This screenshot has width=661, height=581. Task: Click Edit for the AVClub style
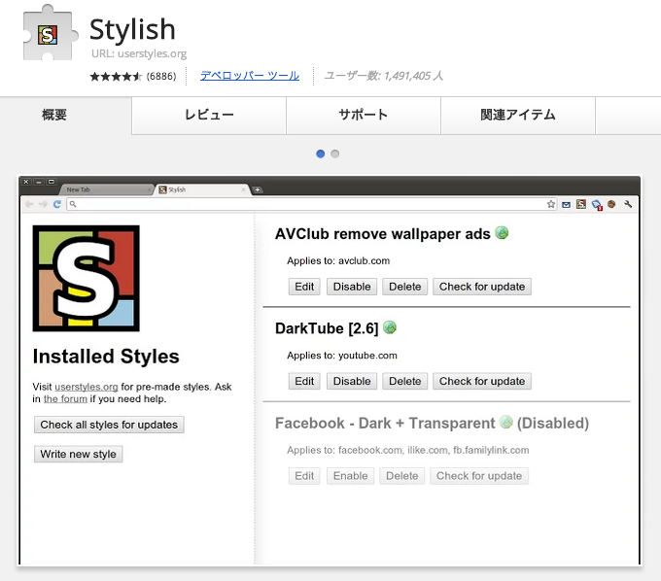coord(304,287)
